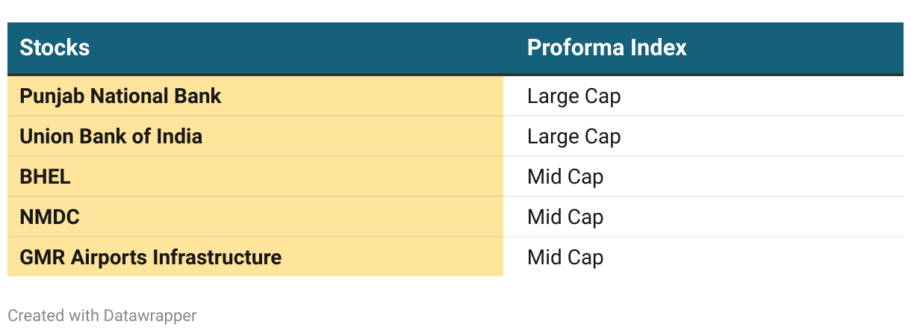Click the BHEL stock name
The height and width of the screenshot is (333, 911).
tap(45, 177)
